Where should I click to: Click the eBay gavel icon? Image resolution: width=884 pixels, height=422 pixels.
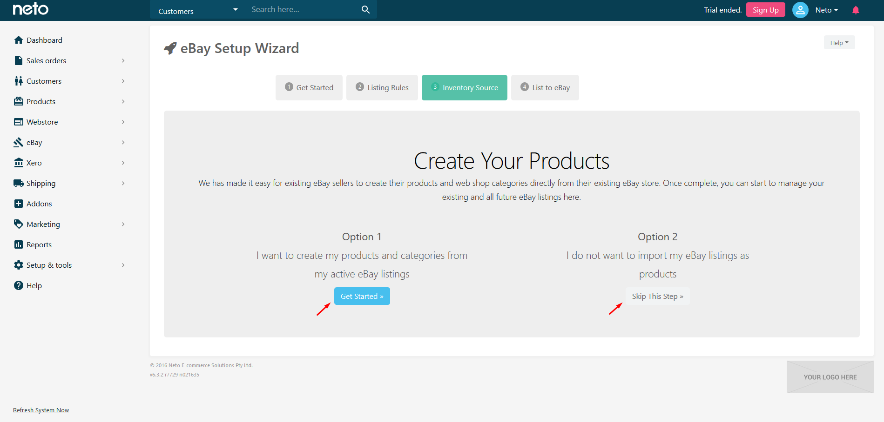pos(19,142)
